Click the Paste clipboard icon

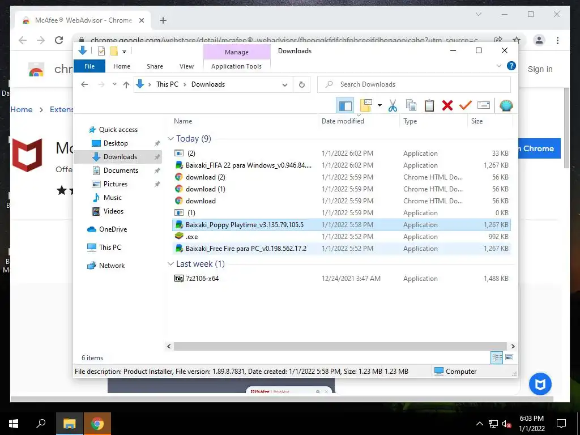429,106
